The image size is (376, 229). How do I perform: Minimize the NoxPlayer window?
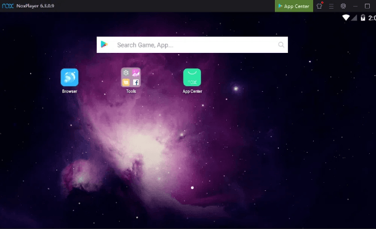click(356, 6)
